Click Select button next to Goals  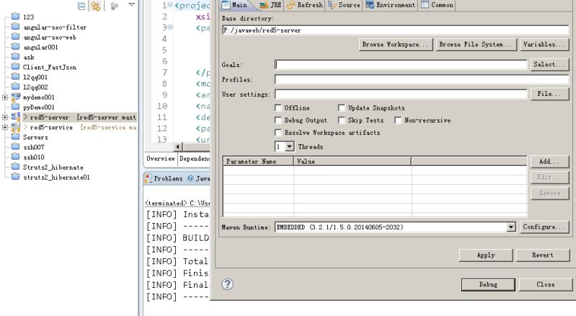pyautogui.click(x=549, y=64)
